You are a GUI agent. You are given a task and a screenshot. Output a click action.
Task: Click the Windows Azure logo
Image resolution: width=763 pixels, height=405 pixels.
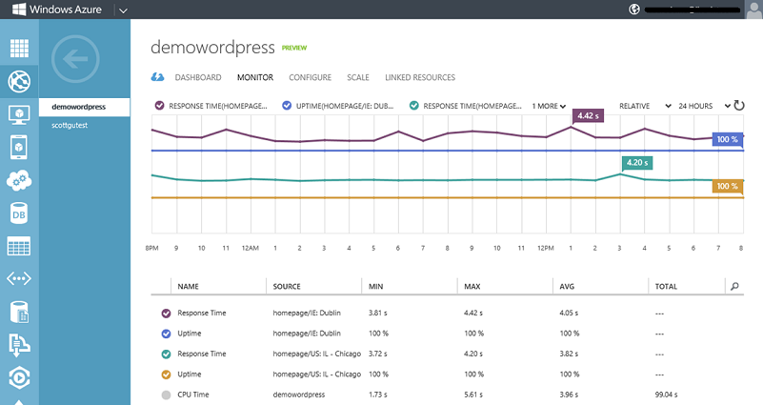tap(56, 10)
